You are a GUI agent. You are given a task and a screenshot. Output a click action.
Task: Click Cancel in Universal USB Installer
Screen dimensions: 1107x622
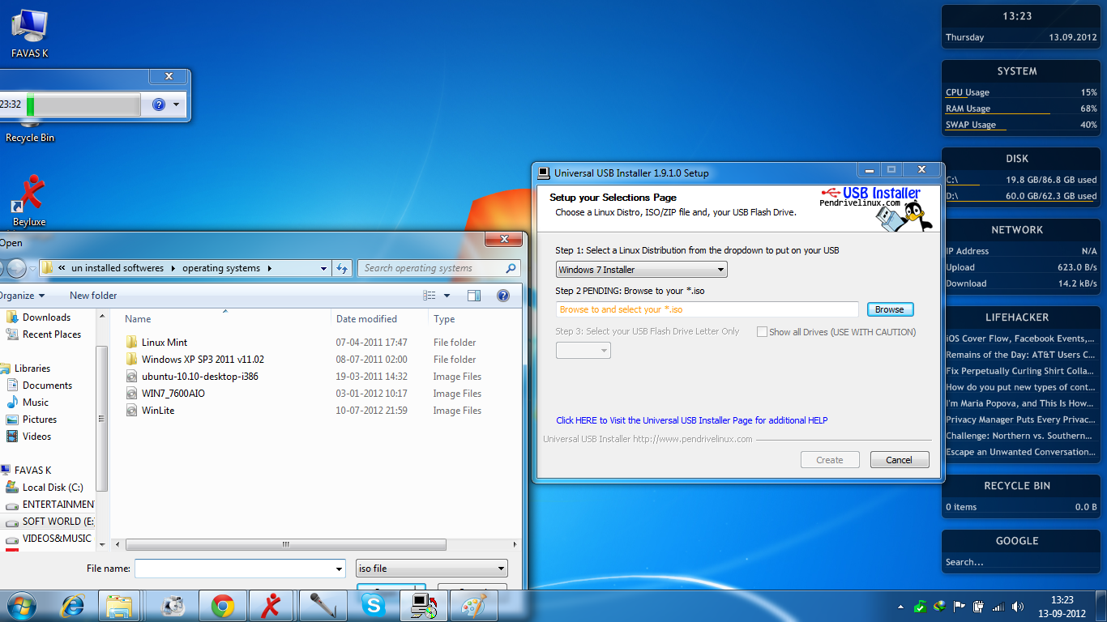point(899,460)
